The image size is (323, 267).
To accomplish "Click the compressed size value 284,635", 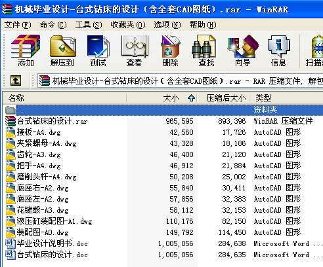I will click(232, 255).
